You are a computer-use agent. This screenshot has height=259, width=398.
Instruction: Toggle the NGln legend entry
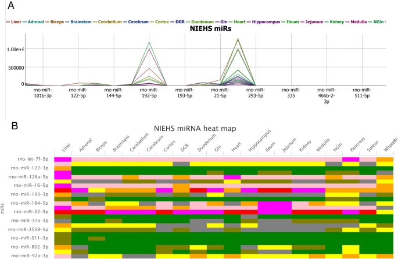(376, 22)
